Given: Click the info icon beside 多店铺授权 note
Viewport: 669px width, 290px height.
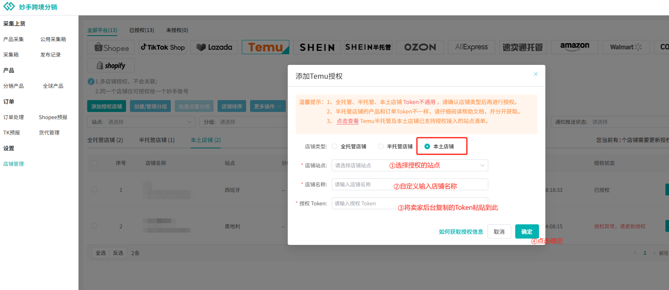Looking at the screenshot, I should pos(91,82).
